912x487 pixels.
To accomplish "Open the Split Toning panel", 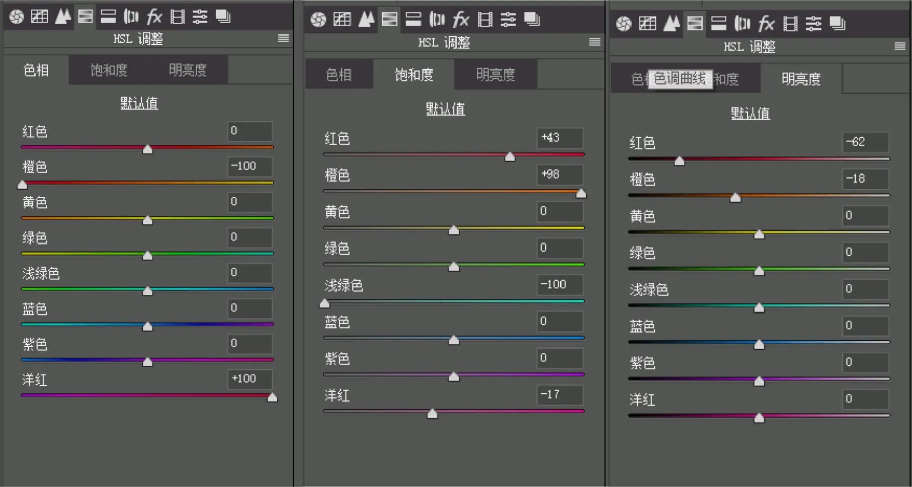I will (x=108, y=16).
